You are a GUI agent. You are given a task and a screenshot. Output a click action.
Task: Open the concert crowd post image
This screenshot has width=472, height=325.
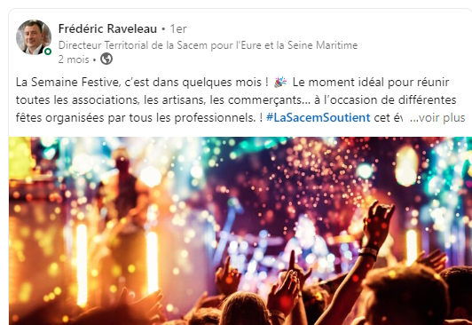[240, 231]
